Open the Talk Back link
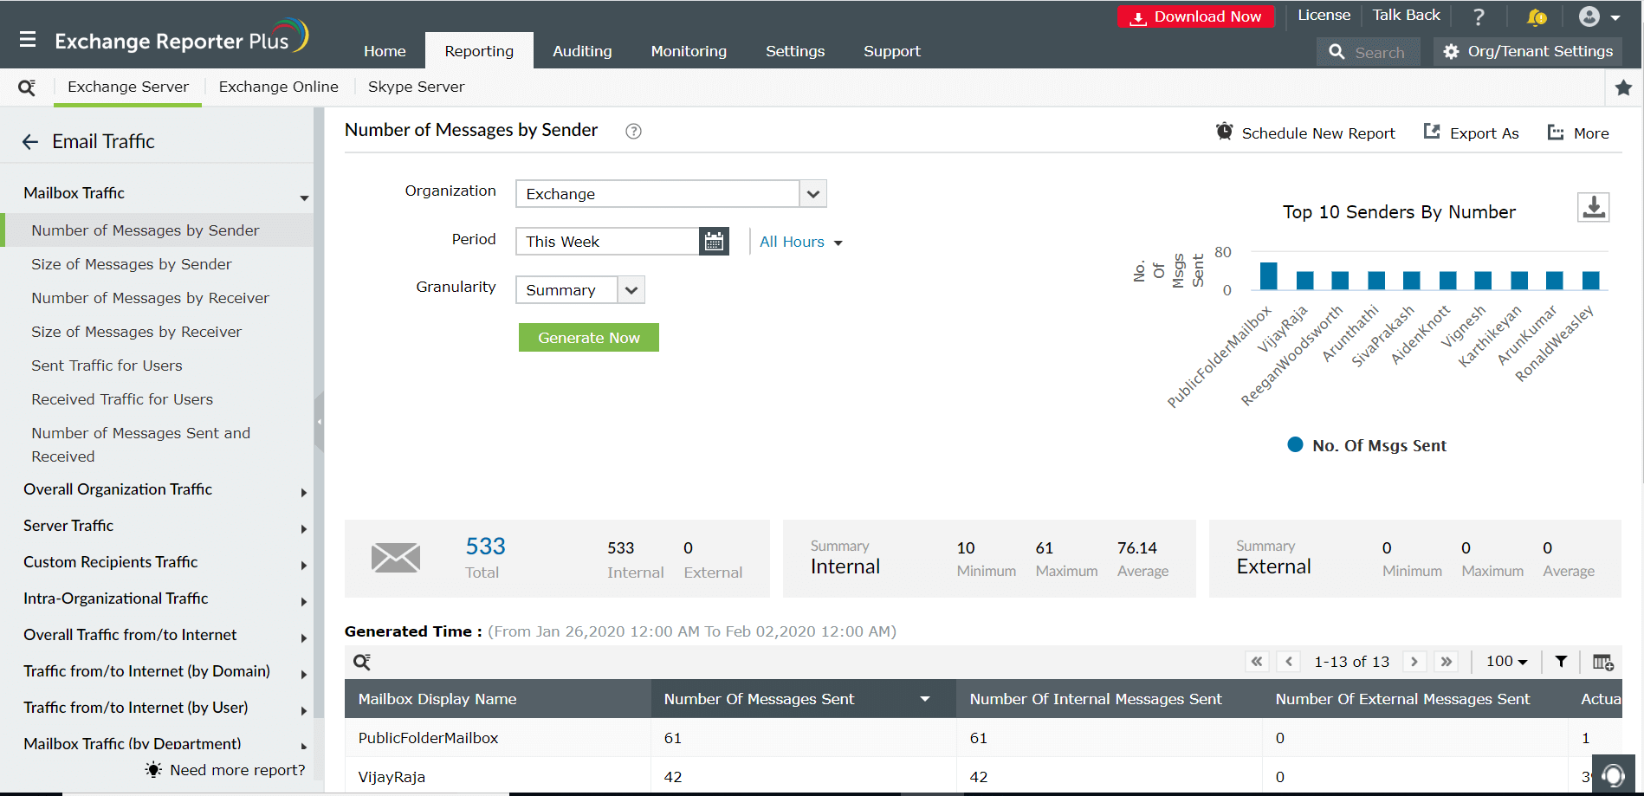This screenshot has height=796, width=1644. [x=1406, y=16]
